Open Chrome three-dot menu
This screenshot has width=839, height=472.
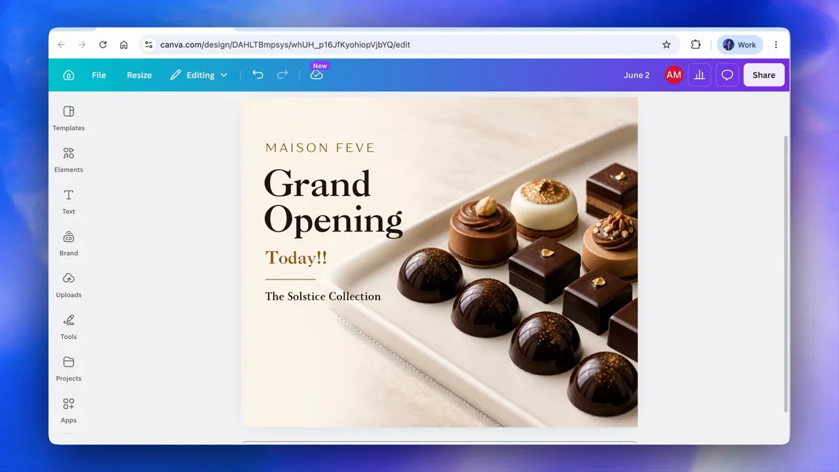click(x=776, y=45)
